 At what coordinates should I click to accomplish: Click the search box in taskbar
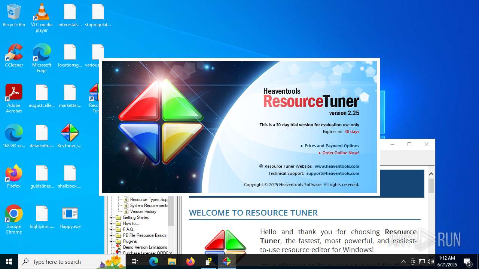[73, 262]
